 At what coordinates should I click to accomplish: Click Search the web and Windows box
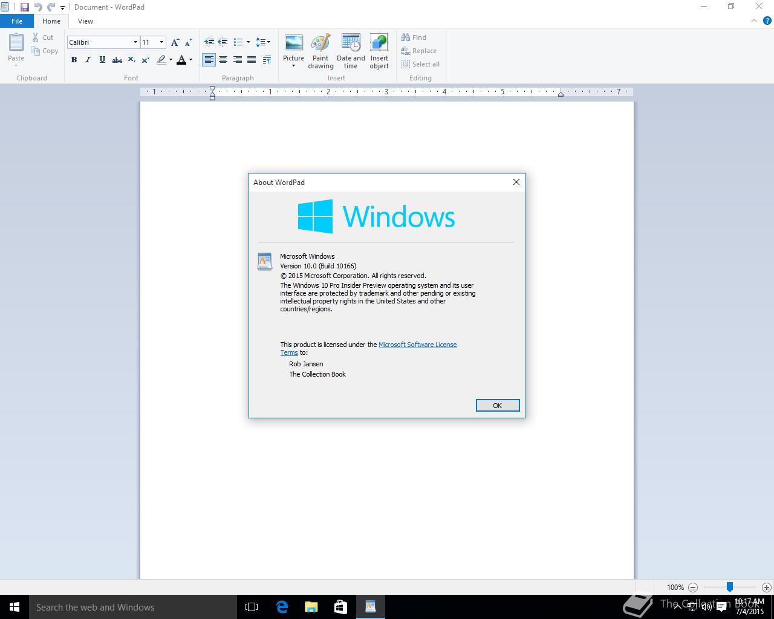point(133,607)
